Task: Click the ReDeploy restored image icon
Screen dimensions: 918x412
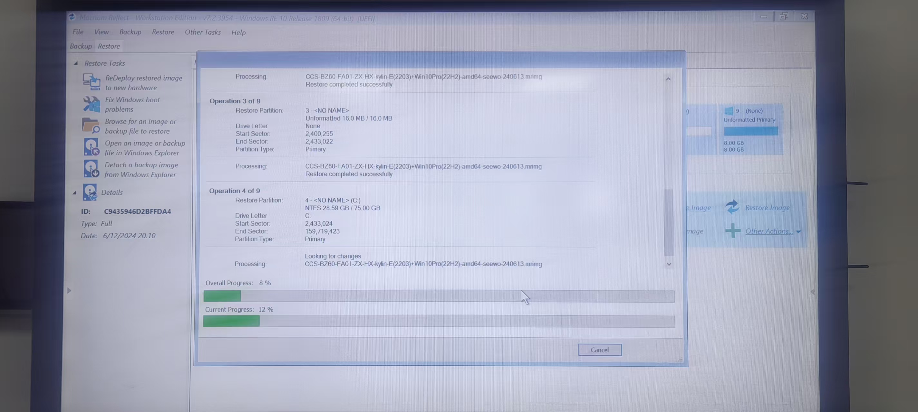Action: (x=91, y=82)
